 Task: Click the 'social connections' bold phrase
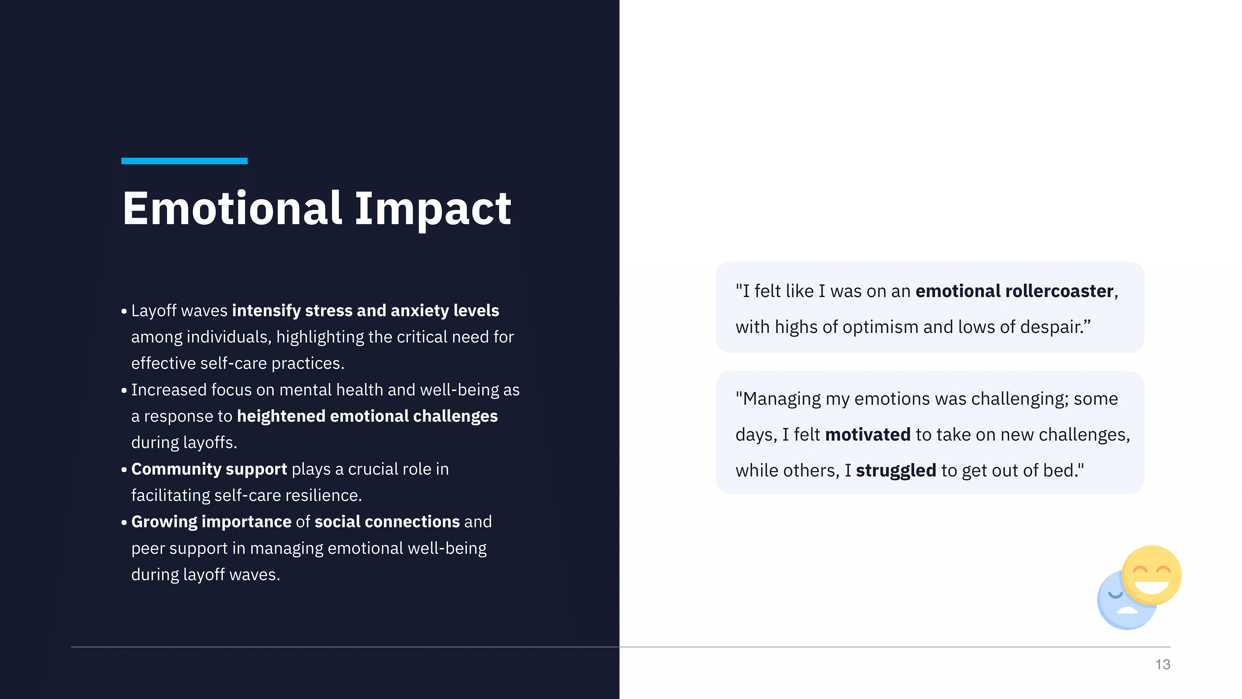click(x=387, y=521)
